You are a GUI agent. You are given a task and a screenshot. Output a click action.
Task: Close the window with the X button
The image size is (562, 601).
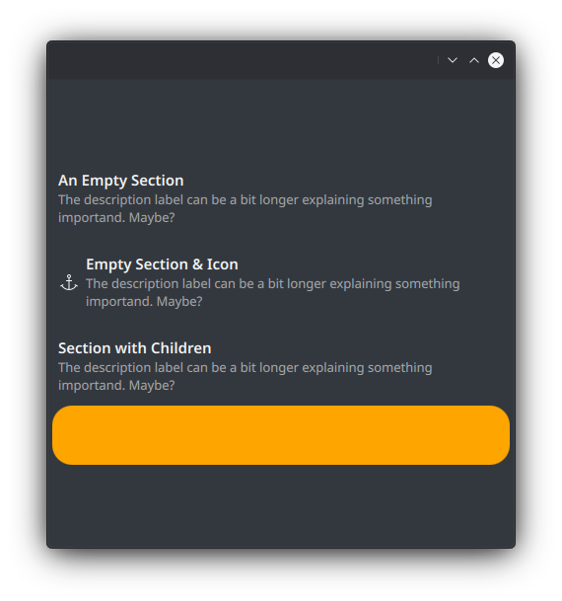(495, 60)
